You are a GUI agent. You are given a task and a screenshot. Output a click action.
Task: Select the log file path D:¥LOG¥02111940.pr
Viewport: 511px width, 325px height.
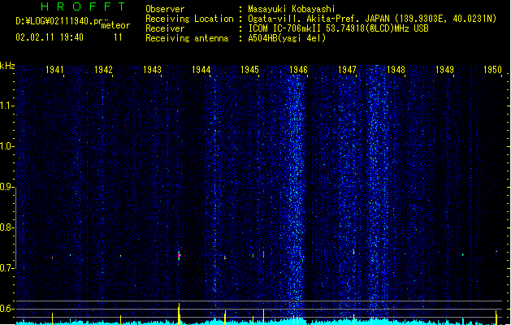point(59,21)
